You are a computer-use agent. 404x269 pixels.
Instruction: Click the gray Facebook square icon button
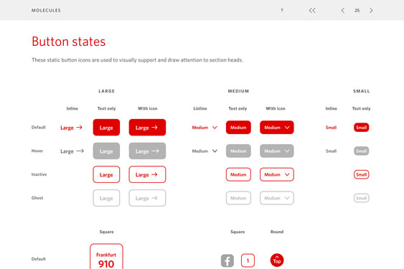coord(227,260)
